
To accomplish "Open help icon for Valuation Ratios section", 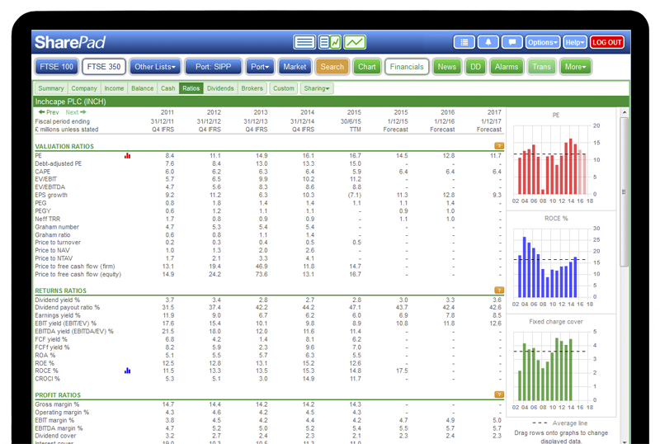I will (x=498, y=146).
